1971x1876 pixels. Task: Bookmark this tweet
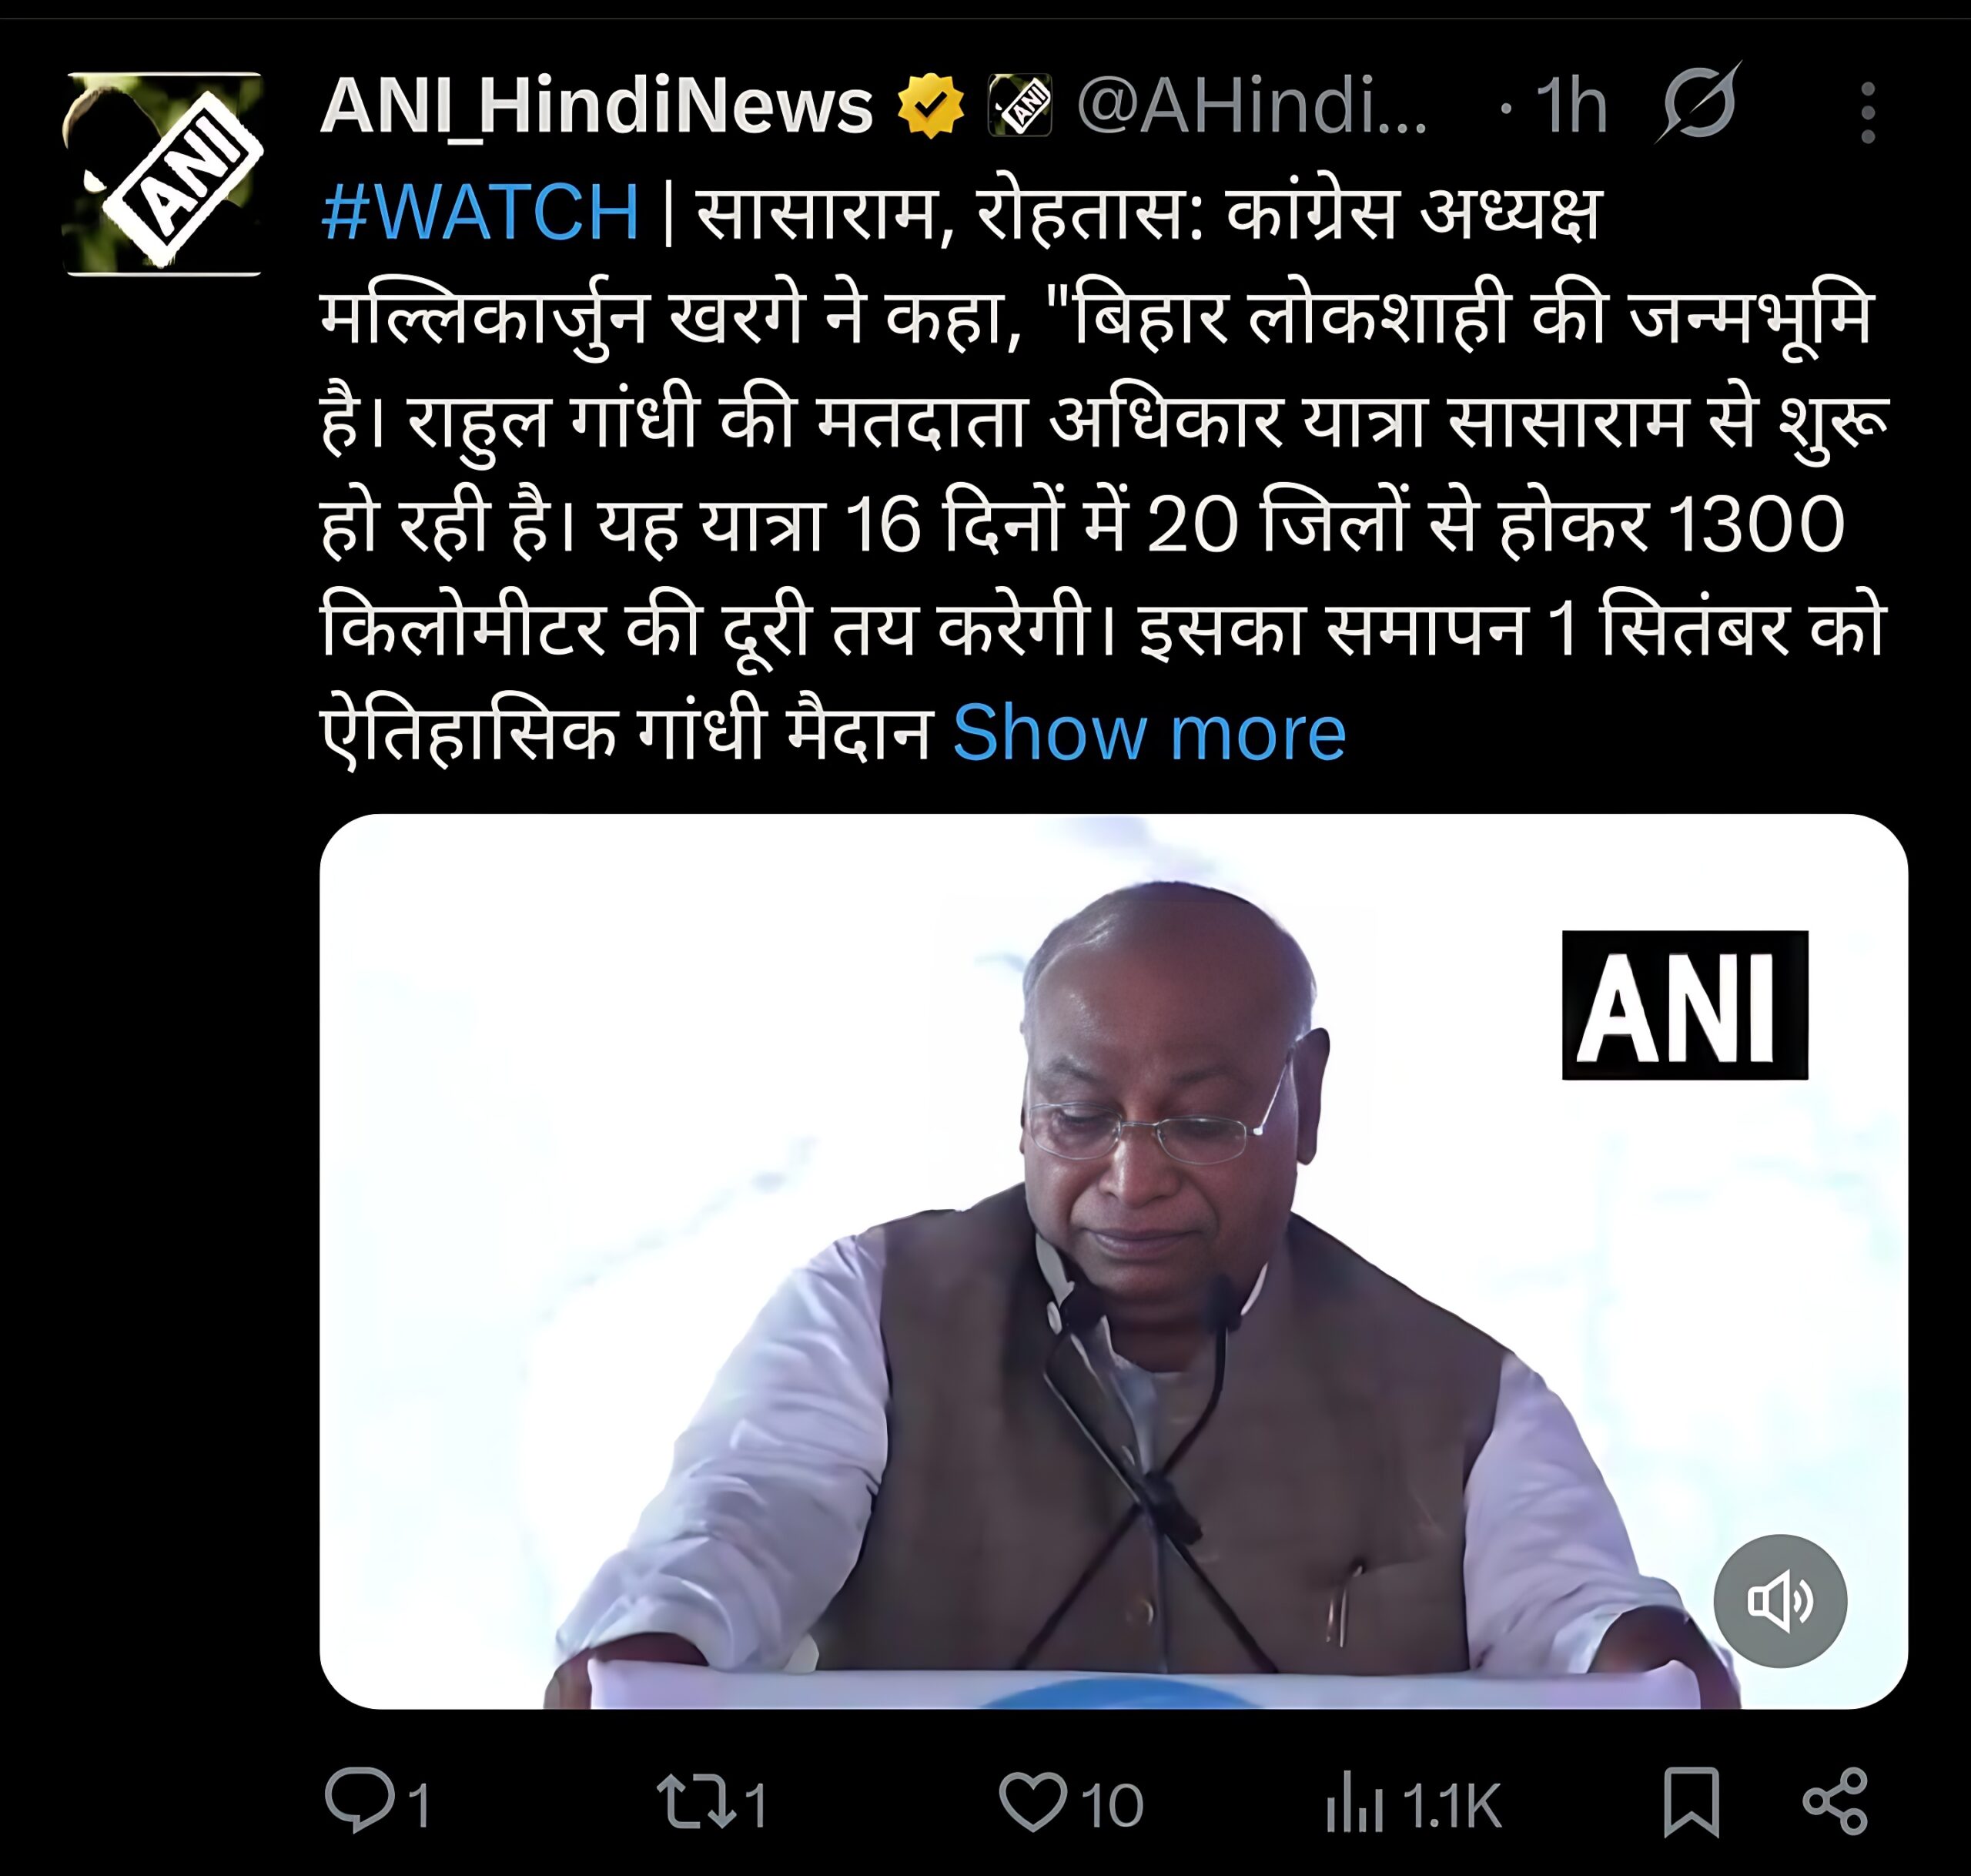tap(1692, 1802)
